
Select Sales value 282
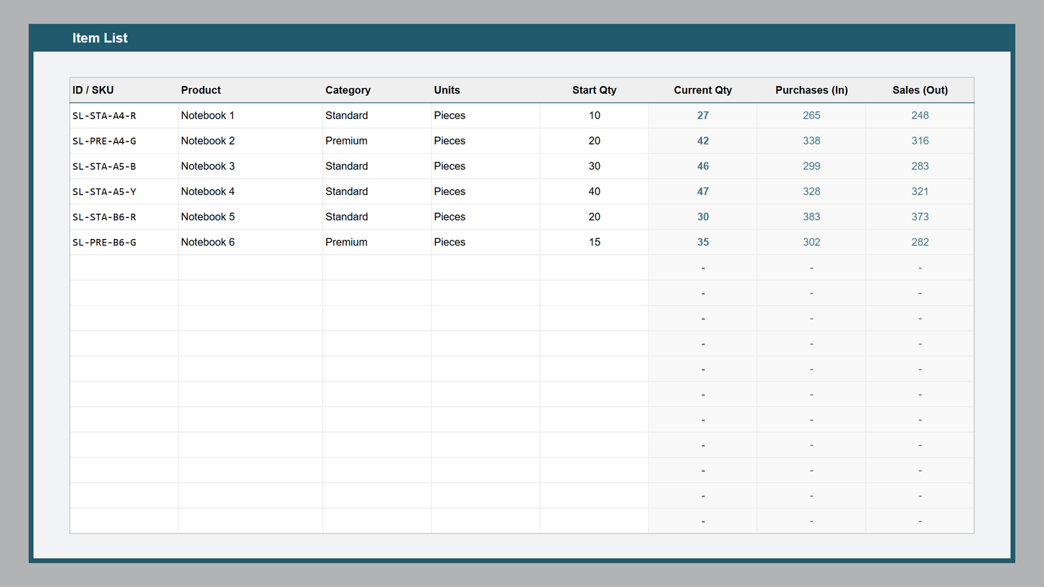pos(920,243)
